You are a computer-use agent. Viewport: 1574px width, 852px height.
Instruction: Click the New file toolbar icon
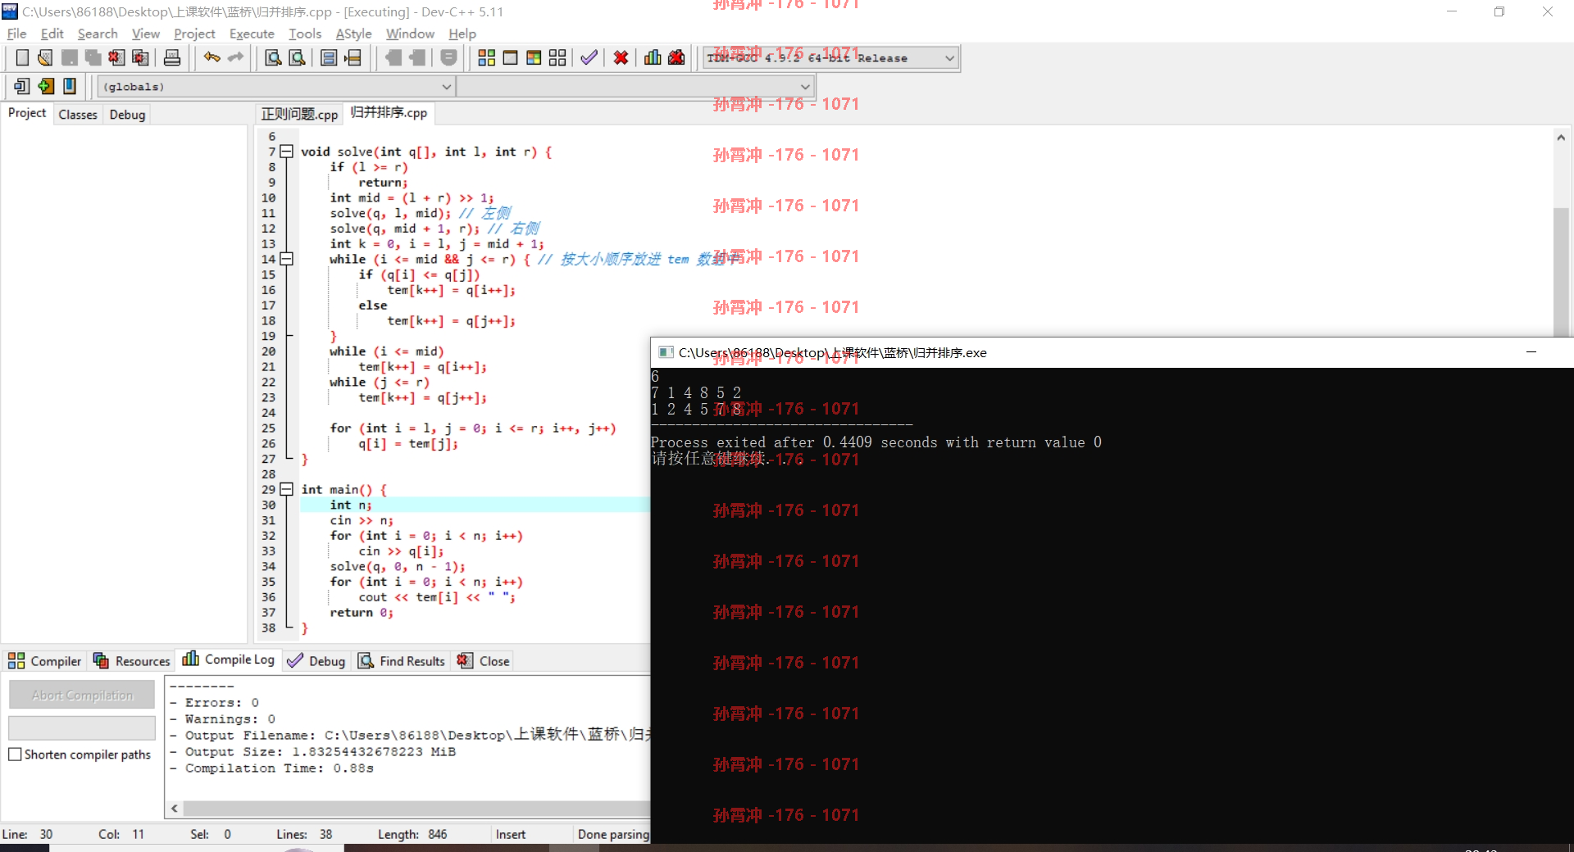(22, 57)
